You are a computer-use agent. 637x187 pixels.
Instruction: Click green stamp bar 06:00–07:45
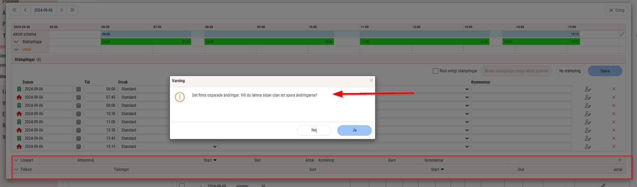coord(146,42)
